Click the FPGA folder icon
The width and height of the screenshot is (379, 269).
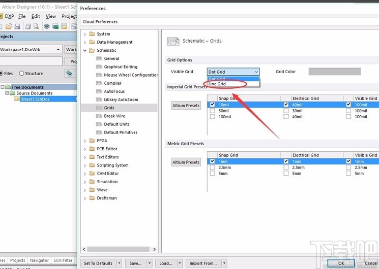(92, 141)
